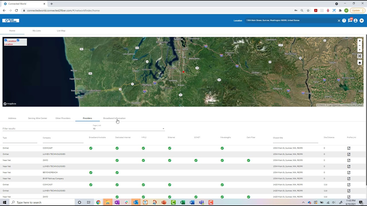The width and height of the screenshot is (367, 206).
Task: Open the user account profile icon
Action: 356,21
